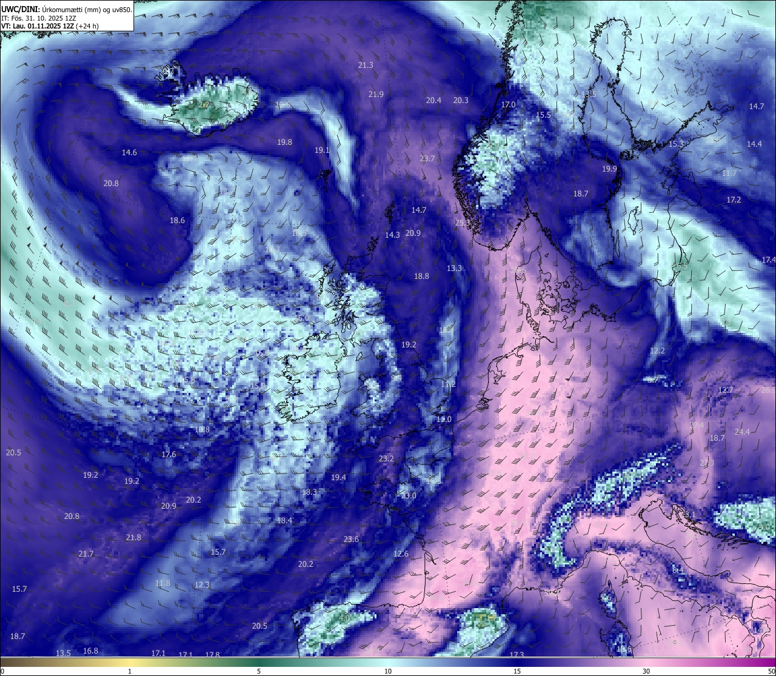Click the 19.1 value label

(322, 150)
